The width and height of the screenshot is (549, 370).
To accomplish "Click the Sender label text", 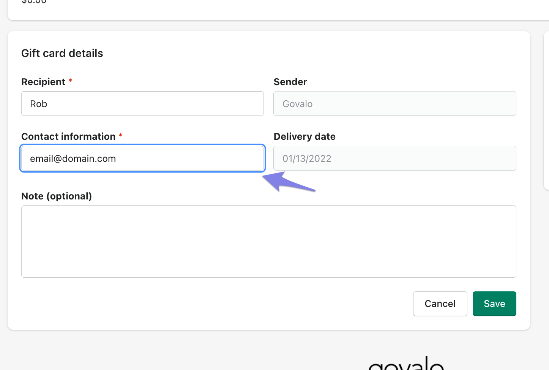I will (x=290, y=82).
